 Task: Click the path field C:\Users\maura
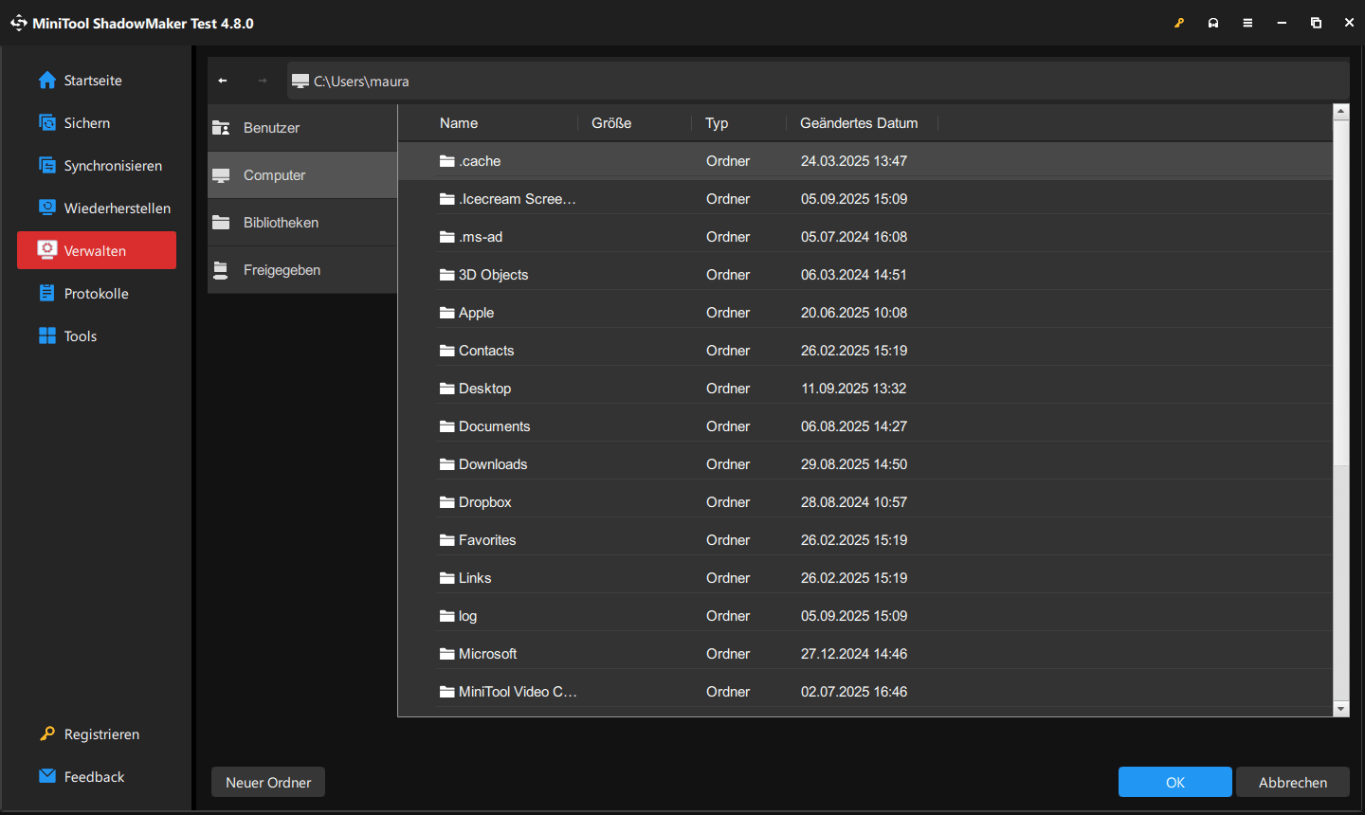(819, 81)
